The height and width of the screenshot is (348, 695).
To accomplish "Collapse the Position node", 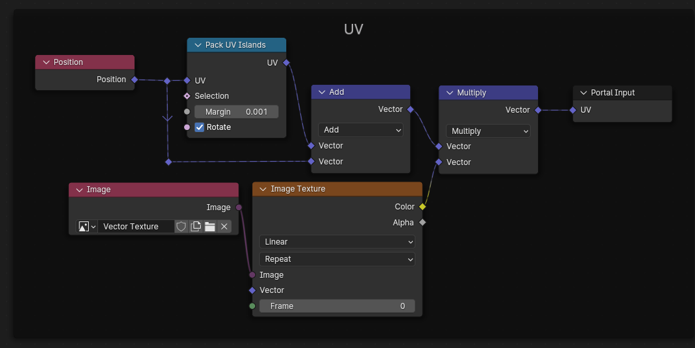I will 46,62.
